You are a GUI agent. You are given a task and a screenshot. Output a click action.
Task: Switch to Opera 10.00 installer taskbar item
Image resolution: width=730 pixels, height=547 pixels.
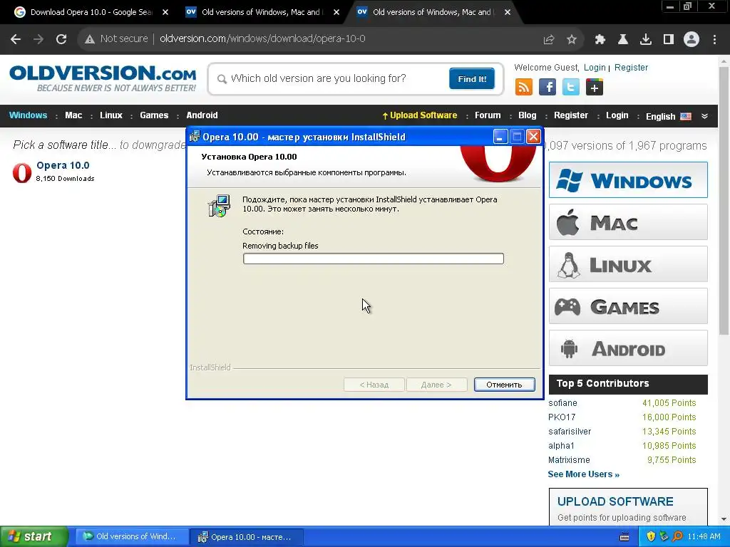[247, 537]
